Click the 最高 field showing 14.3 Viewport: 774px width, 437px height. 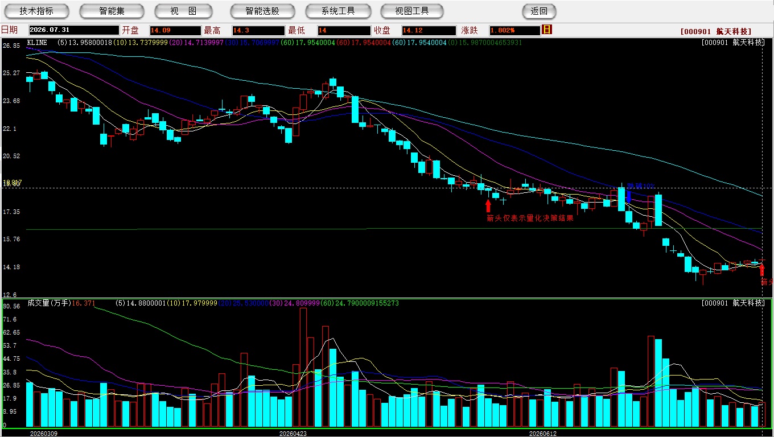point(258,30)
